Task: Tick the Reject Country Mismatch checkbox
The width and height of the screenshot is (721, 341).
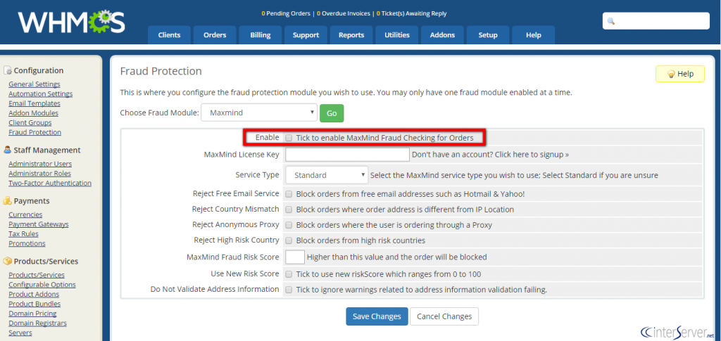Action: coord(289,210)
